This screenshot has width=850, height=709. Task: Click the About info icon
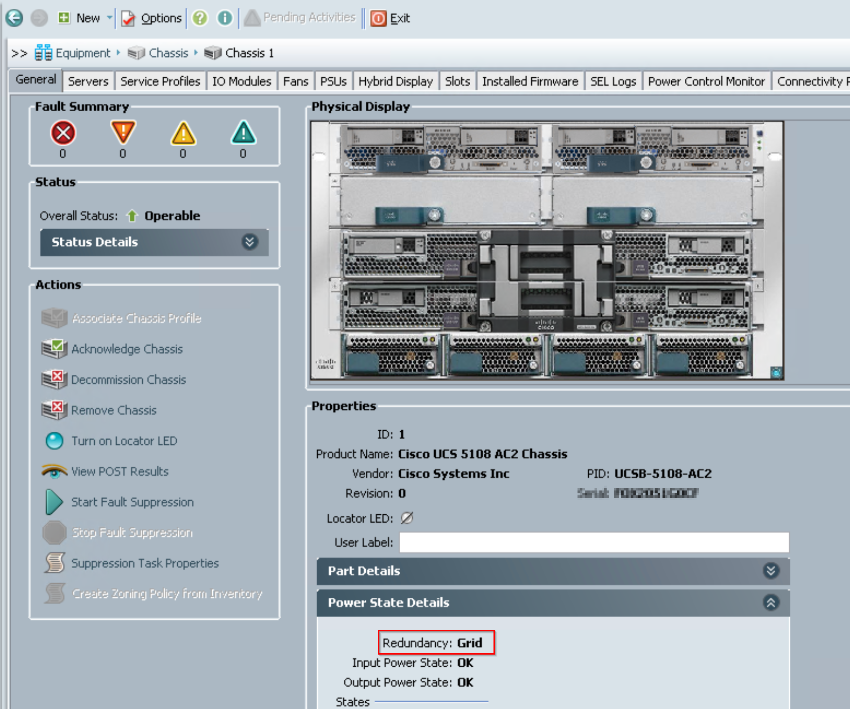(x=224, y=18)
